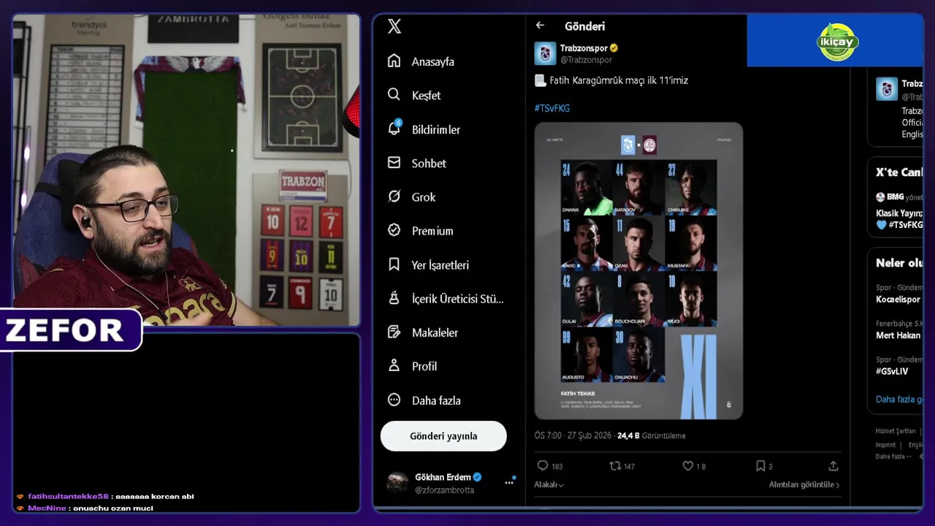This screenshot has width=935, height=526.
Task: Click the ikiçay logo banner
Action: [x=837, y=41]
